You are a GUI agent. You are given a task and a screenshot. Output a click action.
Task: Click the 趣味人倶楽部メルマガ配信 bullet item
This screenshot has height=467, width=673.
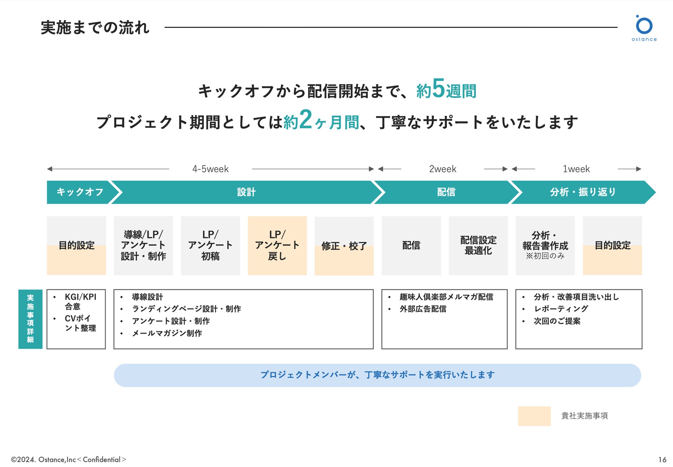(x=446, y=297)
